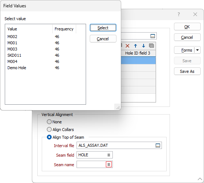Expand the Forms dropdown arrow
The image size is (204, 183).
point(197,50)
